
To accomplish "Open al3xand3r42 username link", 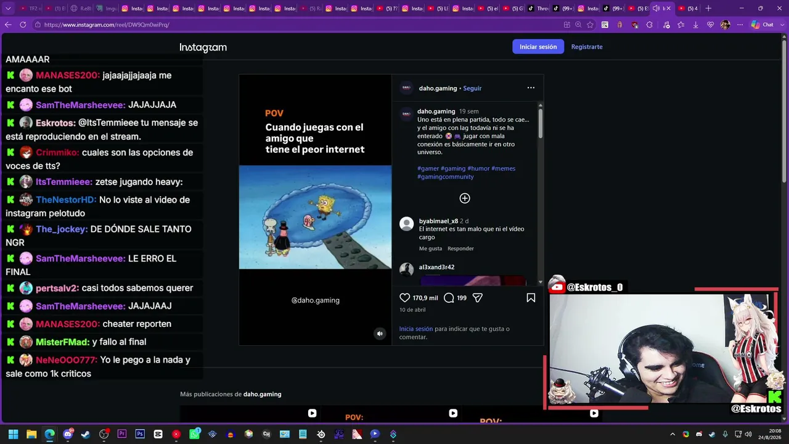I will point(436,267).
